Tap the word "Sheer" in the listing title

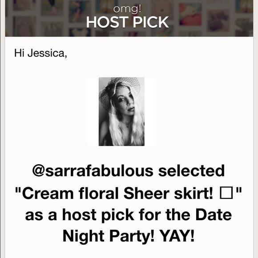146,193
